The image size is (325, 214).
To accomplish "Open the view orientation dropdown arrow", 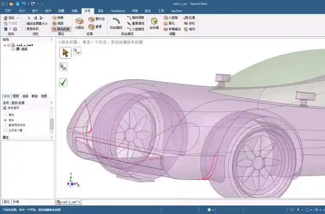I will coord(10,29).
